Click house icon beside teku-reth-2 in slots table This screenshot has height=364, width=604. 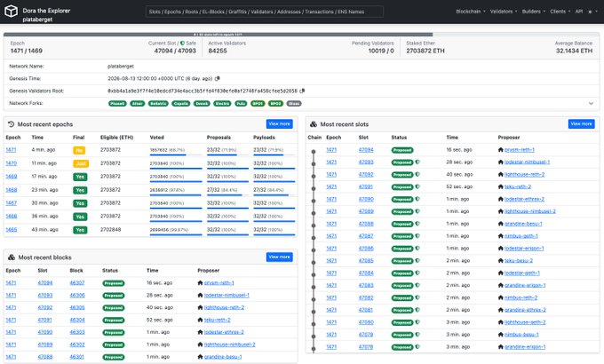tap(501, 186)
